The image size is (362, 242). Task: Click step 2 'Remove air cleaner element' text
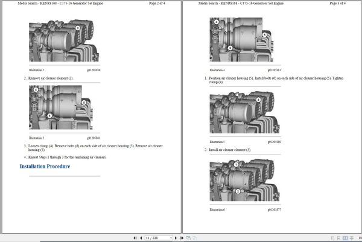pyautogui.click(x=51, y=78)
